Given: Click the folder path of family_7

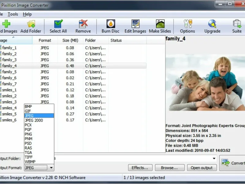Looking at the screenshot, I should point(95,84).
